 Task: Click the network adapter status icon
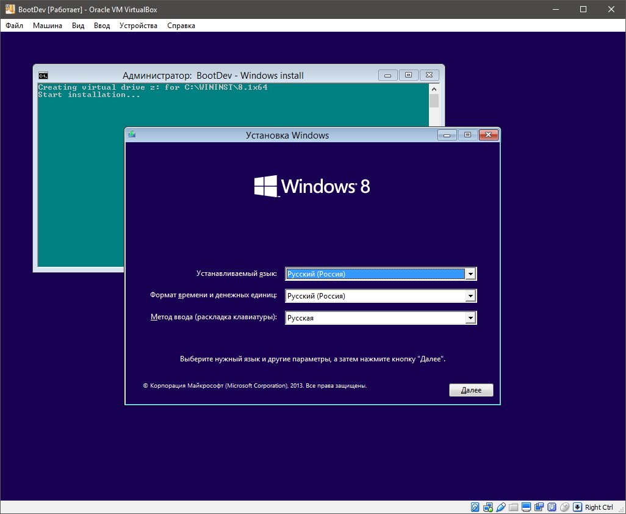pyautogui.click(x=488, y=507)
